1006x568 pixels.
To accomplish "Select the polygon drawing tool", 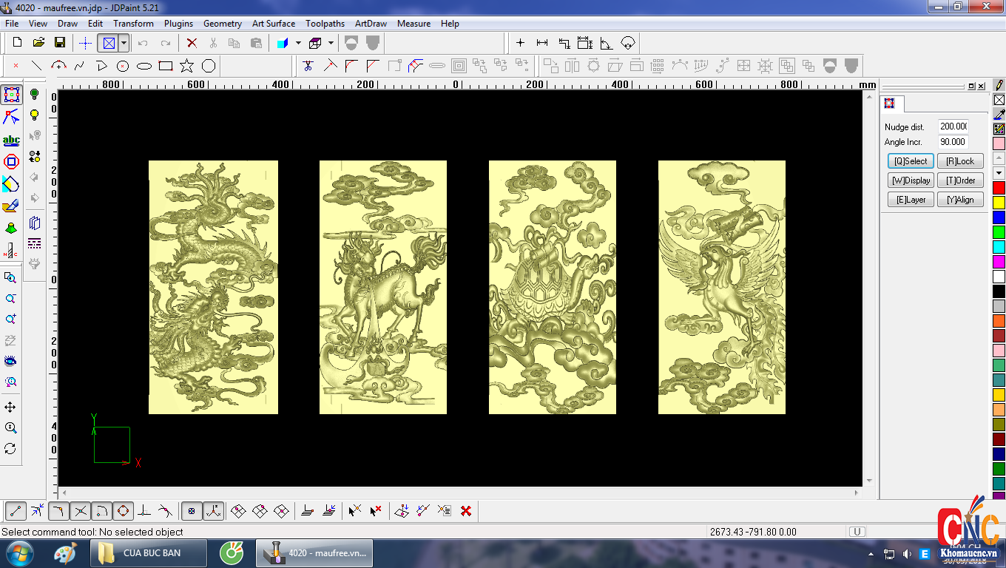I will (209, 66).
